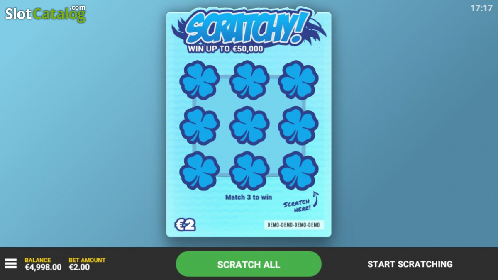The height and width of the screenshot is (280, 498).
Task: Scratch the bottom-left clover
Action: pos(200,171)
